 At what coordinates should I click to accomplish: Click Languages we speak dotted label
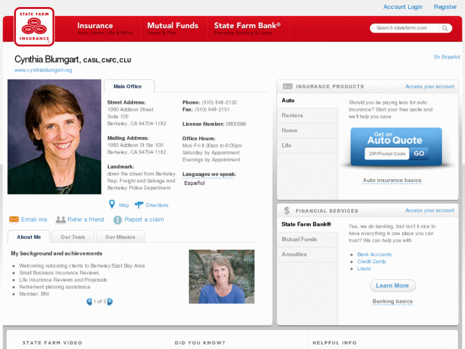coord(209,174)
